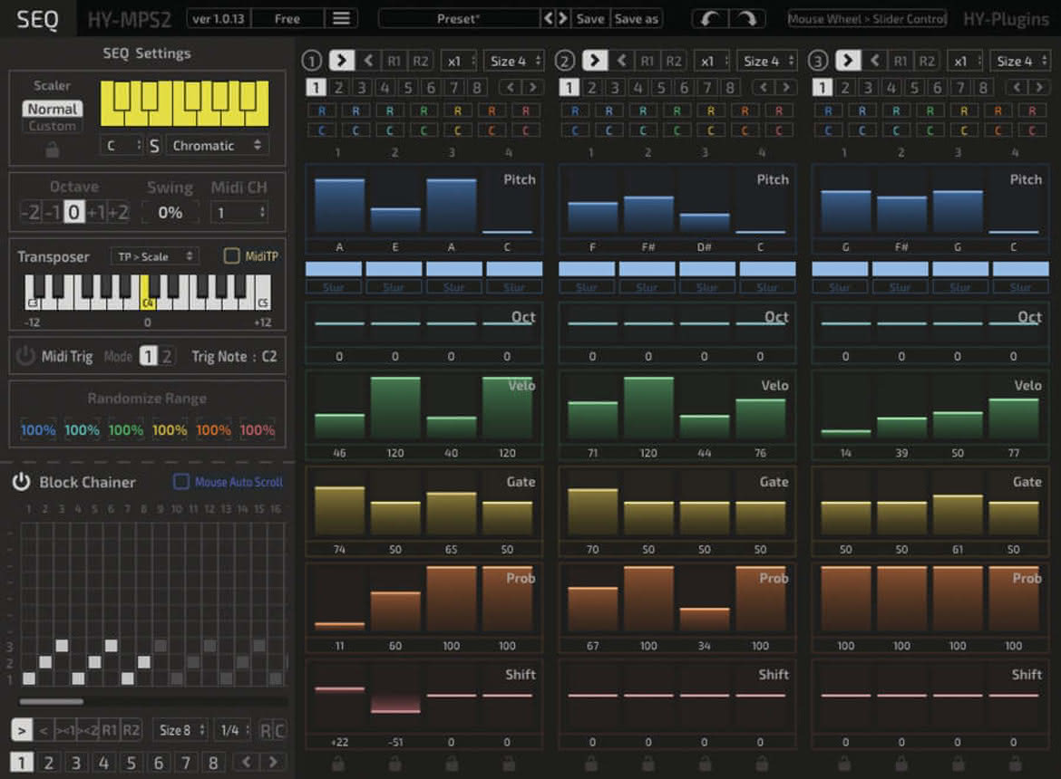Viewport: 1061px width, 779px height.
Task: Click the undo arrow icon
Action: point(710,19)
